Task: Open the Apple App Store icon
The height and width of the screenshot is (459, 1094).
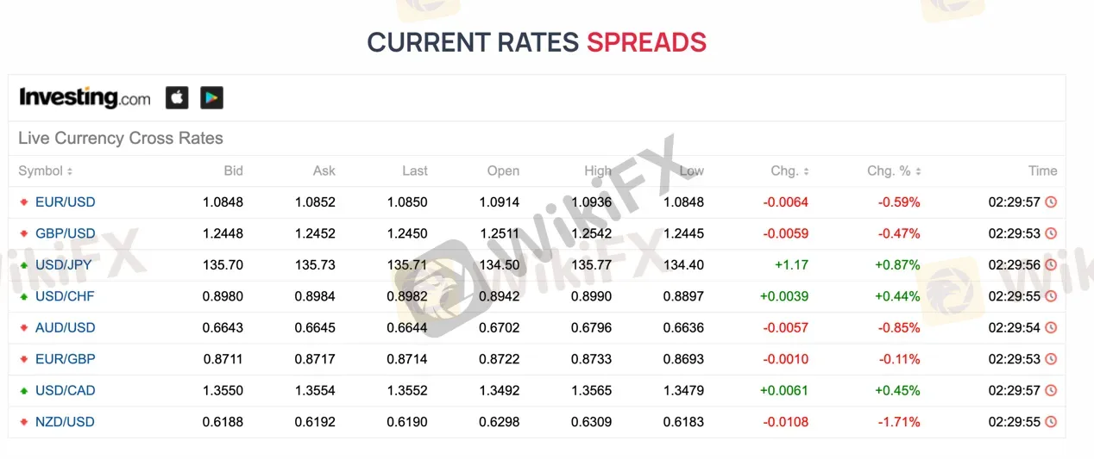Action: pyautogui.click(x=177, y=97)
